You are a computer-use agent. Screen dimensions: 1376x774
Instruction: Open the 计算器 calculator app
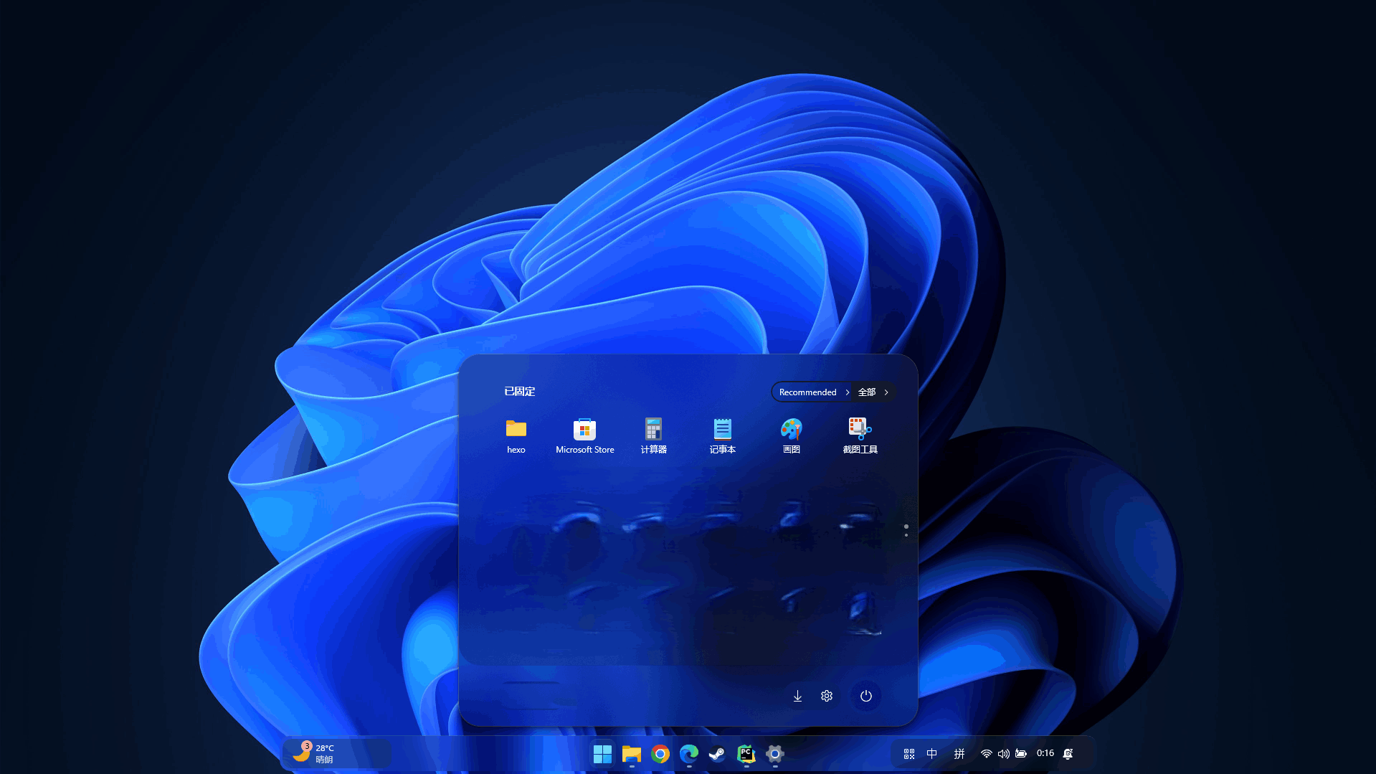click(x=653, y=435)
